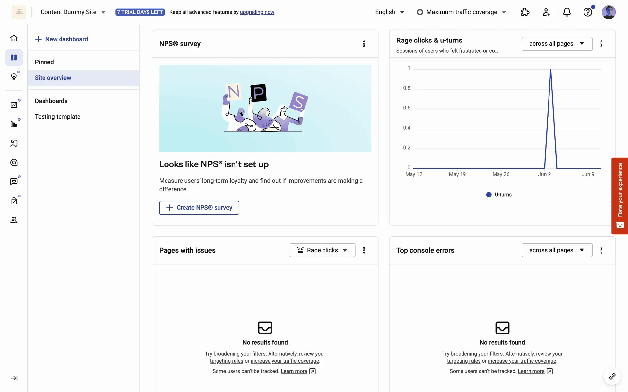628x392 pixels.
Task: Click Create NPS survey button
Action: (x=199, y=208)
